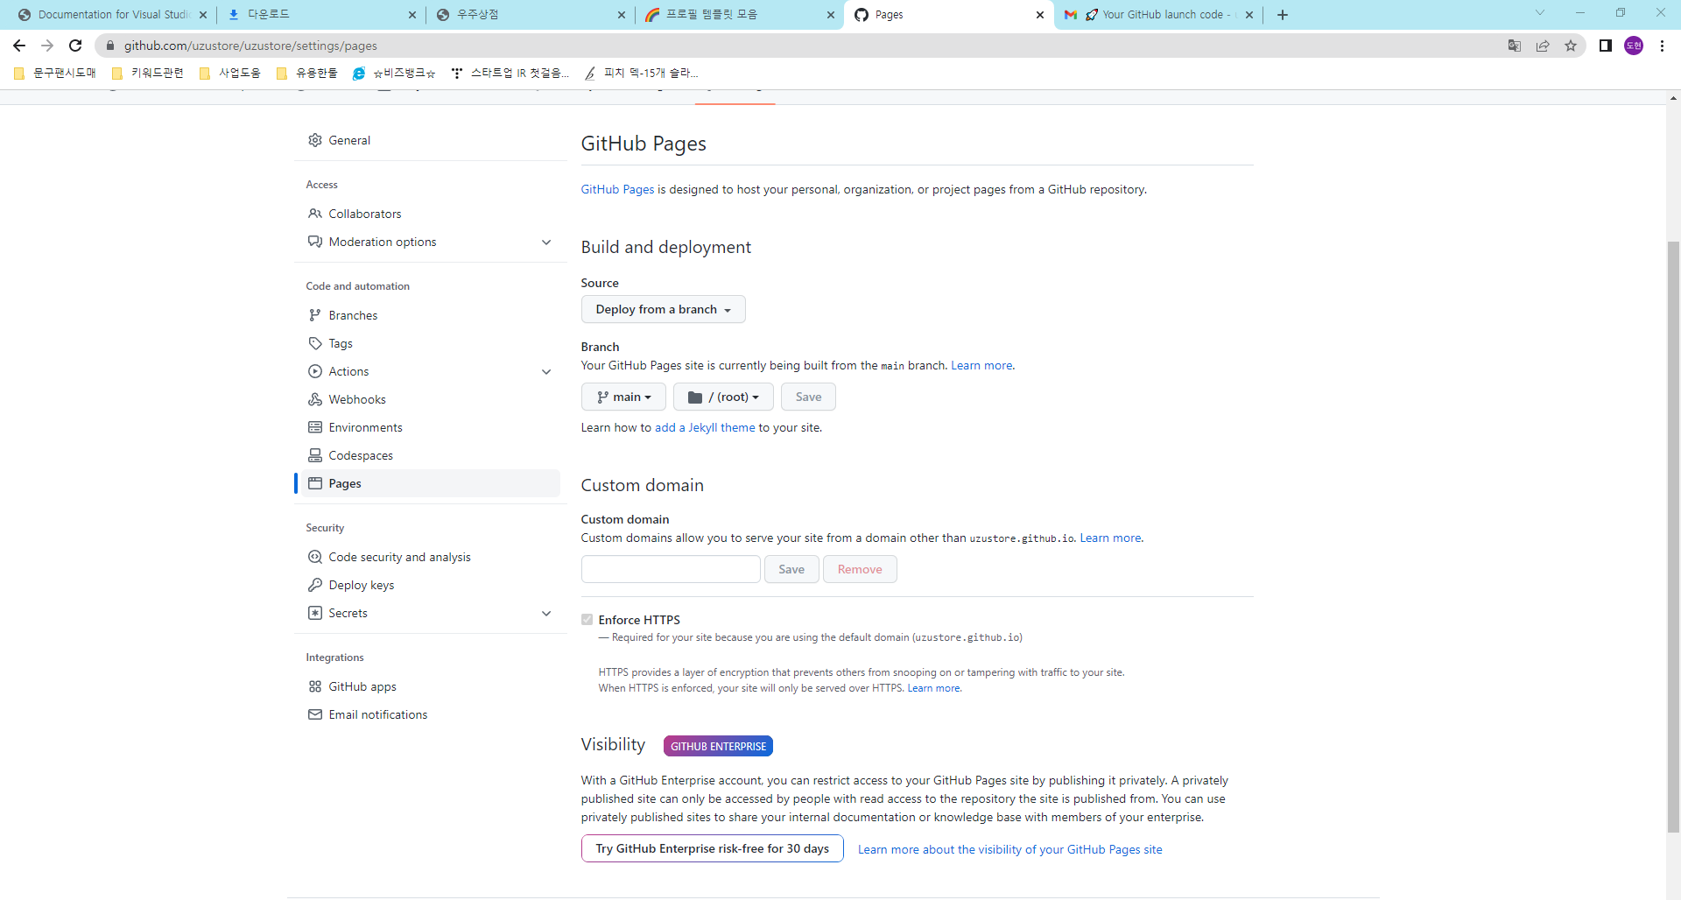Open the ☆비즈뱅크☆ bookmark
This screenshot has width=1681, height=900.
(394, 73)
